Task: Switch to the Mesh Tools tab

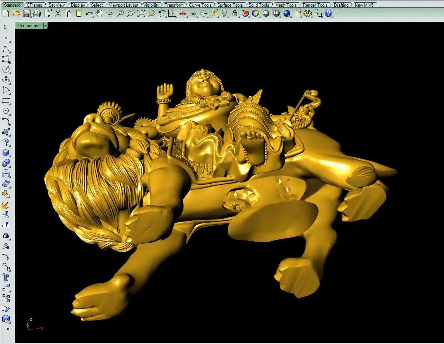Action: [x=286, y=5]
